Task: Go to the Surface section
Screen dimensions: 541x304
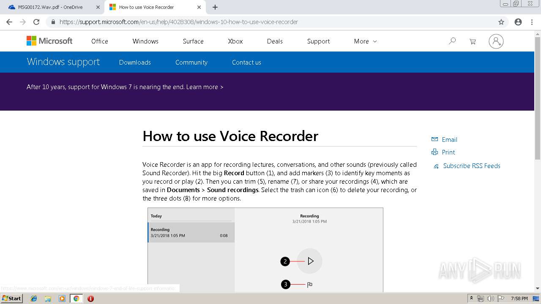Action: pyautogui.click(x=193, y=41)
